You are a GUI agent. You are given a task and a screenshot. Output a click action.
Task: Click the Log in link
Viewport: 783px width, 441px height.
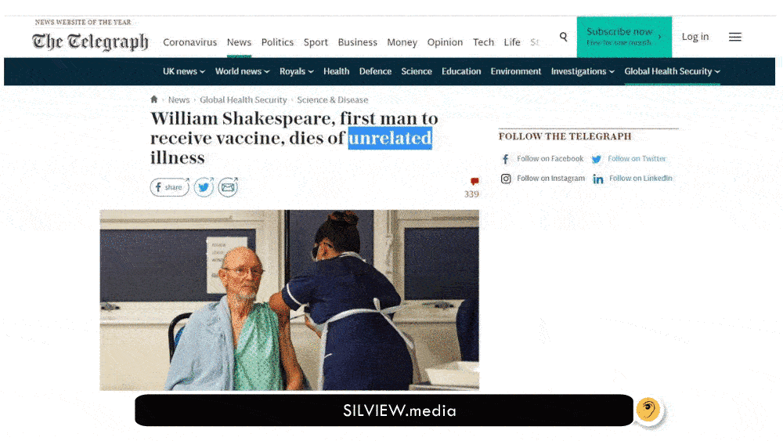point(695,37)
